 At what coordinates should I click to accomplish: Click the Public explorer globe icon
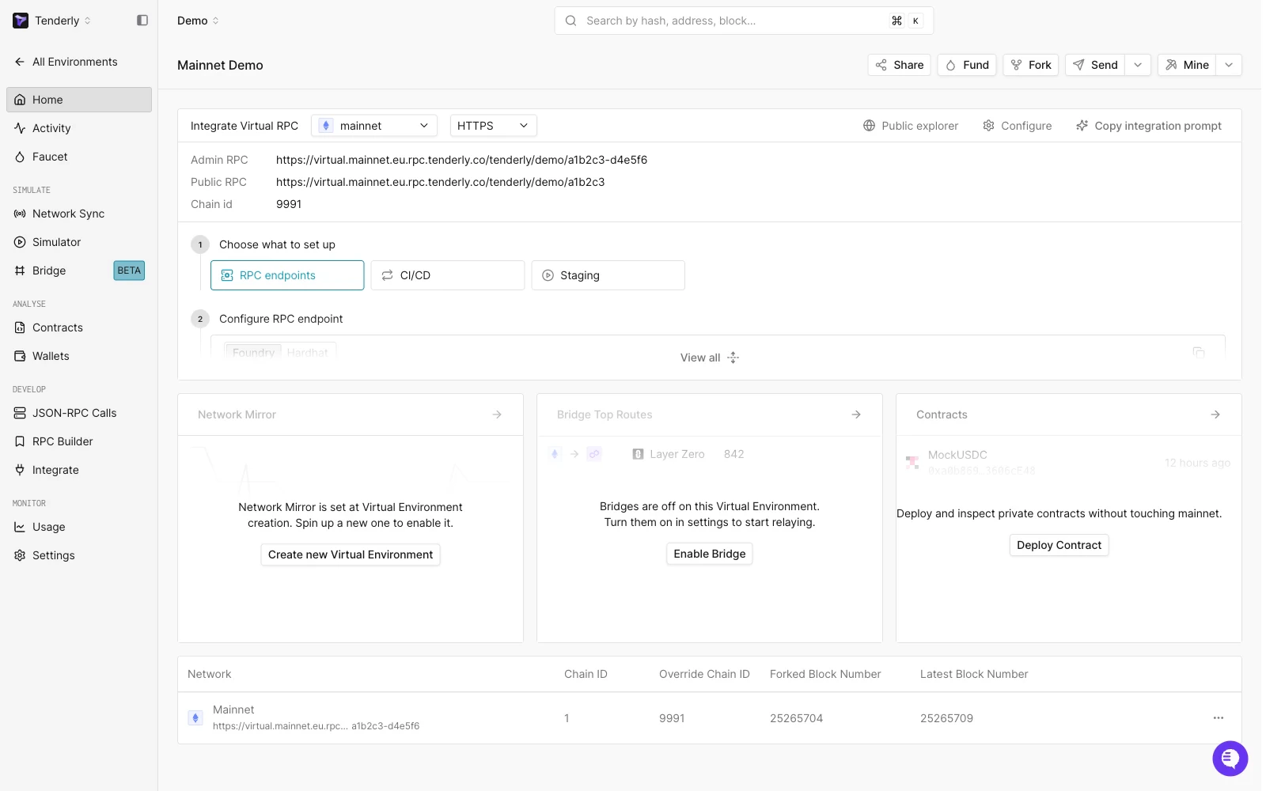coord(869,126)
